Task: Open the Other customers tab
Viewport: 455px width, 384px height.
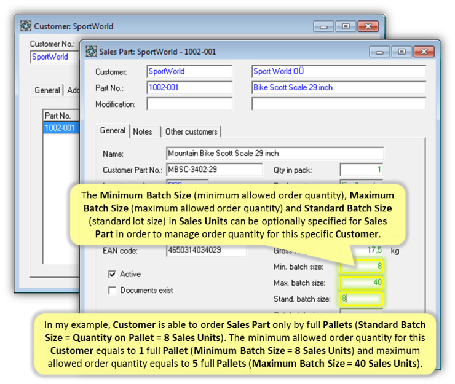Action: 191,131
